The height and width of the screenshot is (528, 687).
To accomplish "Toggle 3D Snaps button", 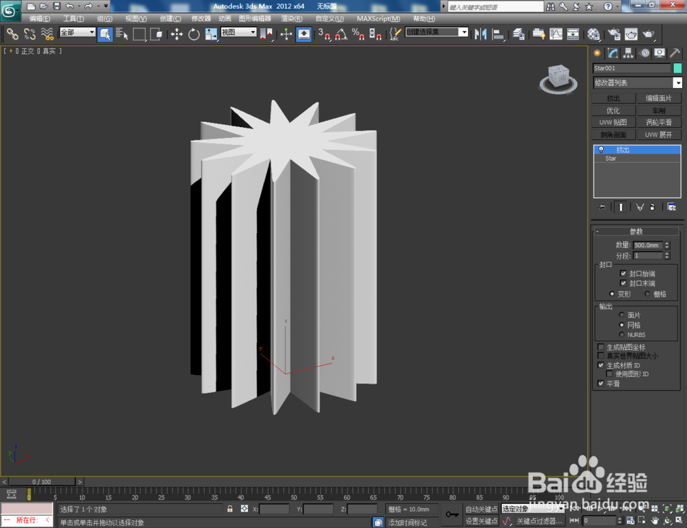I will click(324, 34).
